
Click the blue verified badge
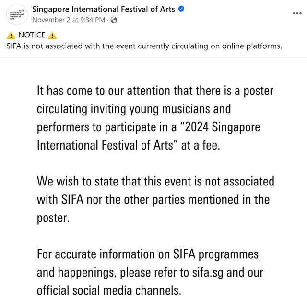(x=181, y=9)
